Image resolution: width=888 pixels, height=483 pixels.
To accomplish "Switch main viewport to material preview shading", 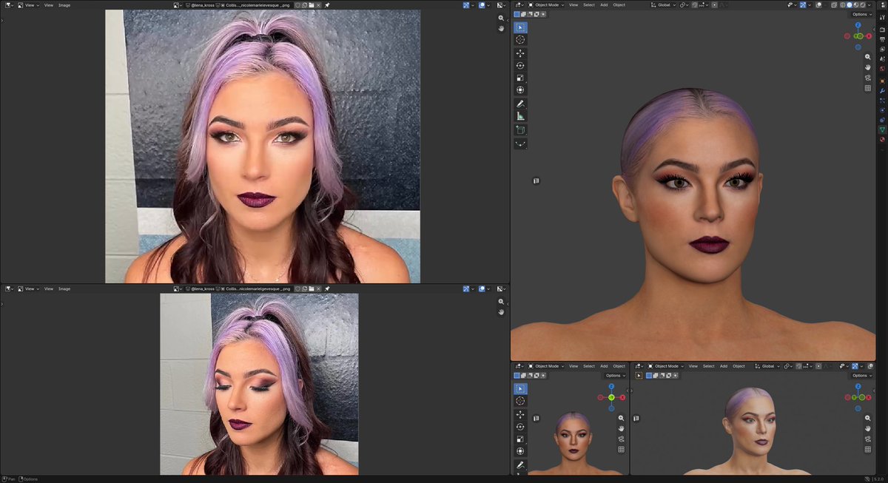I will tap(856, 5).
